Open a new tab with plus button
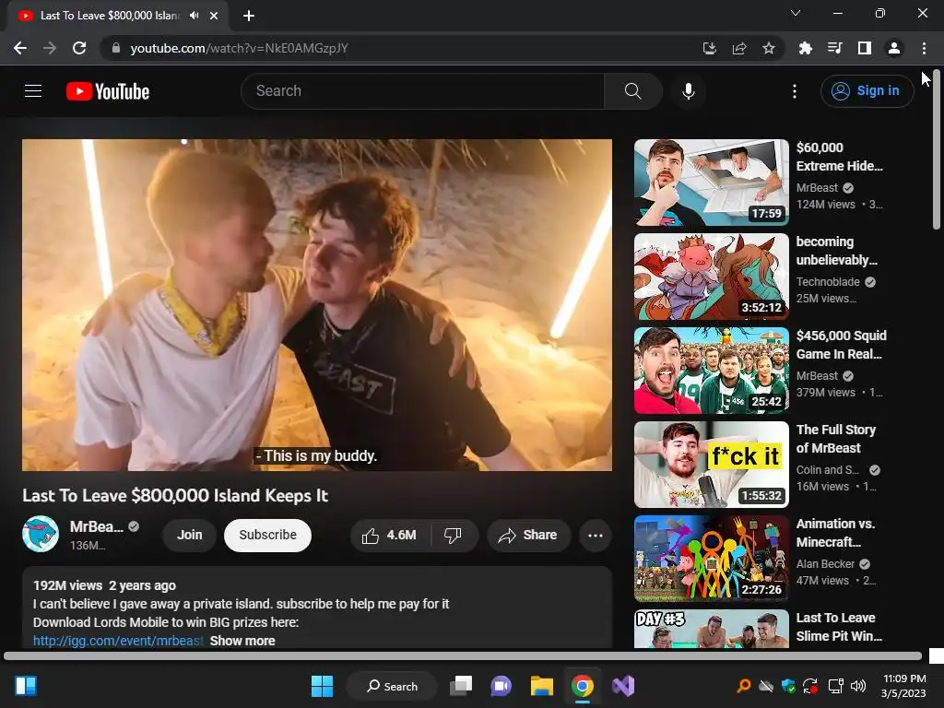Screen dimensions: 944x708 (x=249, y=16)
